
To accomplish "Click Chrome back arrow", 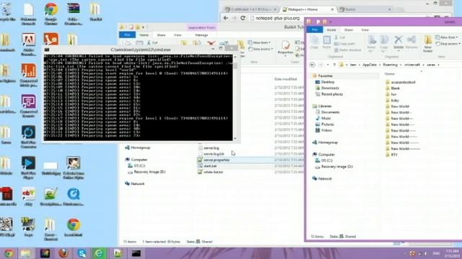I will coord(226,18).
